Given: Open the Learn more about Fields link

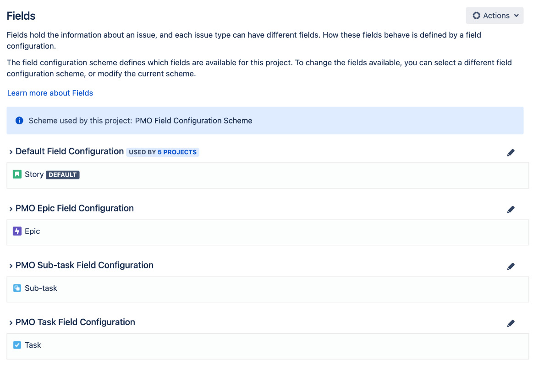Looking at the screenshot, I should [50, 93].
